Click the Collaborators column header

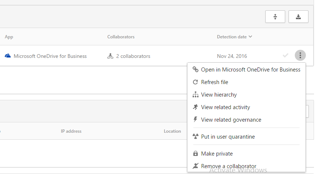point(121,37)
